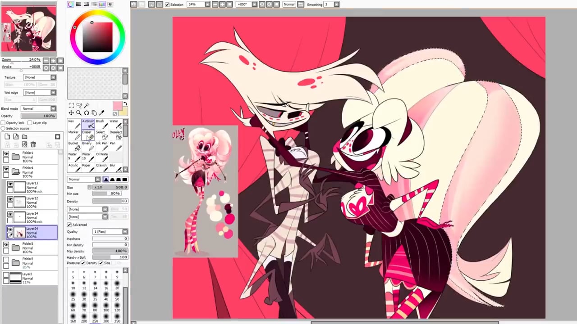Click the zoom out minus button below navigator
This screenshot has width=577, height=324.
(46, 61)
